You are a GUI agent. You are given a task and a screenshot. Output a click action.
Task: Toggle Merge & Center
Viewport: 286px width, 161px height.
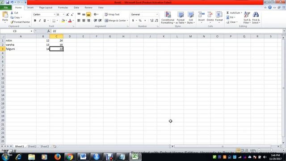(115, 21)
